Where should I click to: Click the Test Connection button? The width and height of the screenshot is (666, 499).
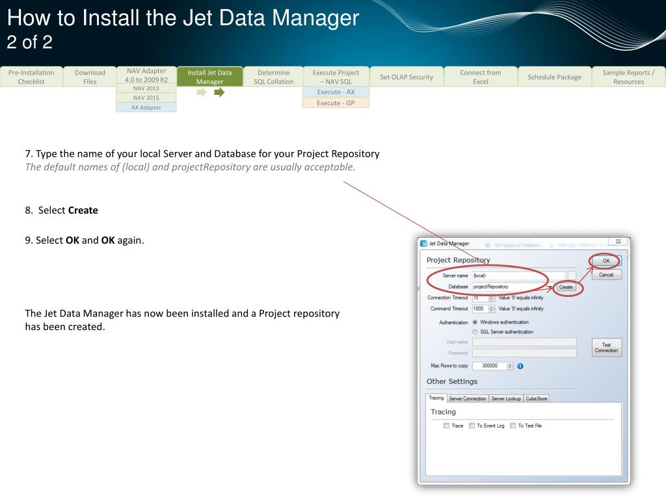tap(607, 348)
